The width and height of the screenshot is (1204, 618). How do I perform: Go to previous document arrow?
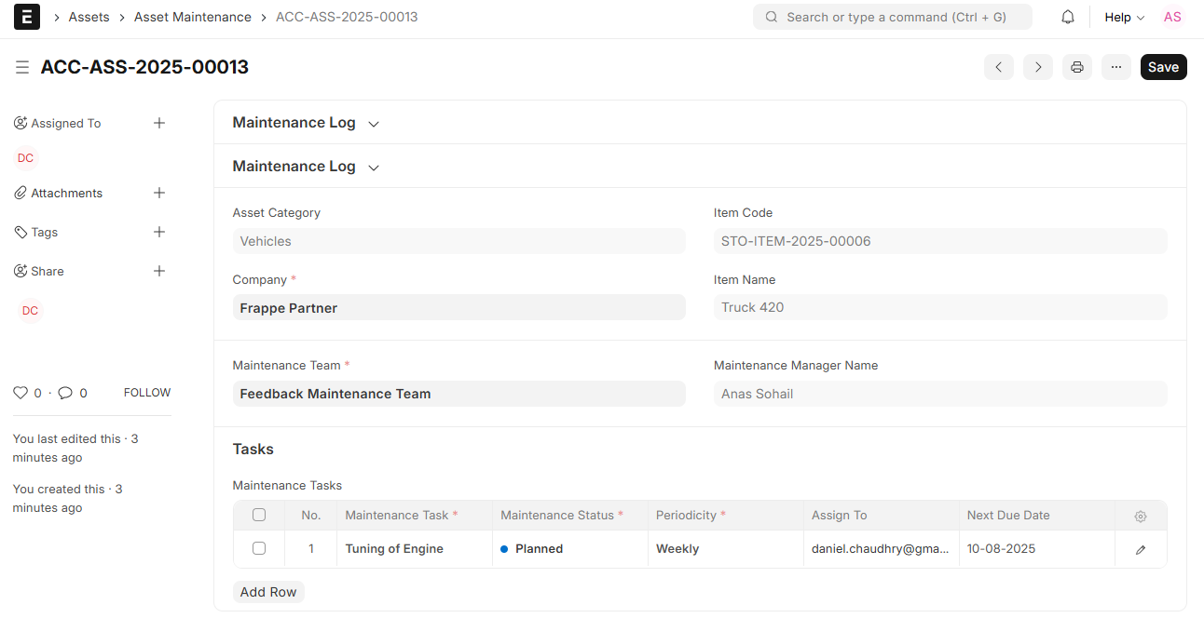[x=998, y=67]
